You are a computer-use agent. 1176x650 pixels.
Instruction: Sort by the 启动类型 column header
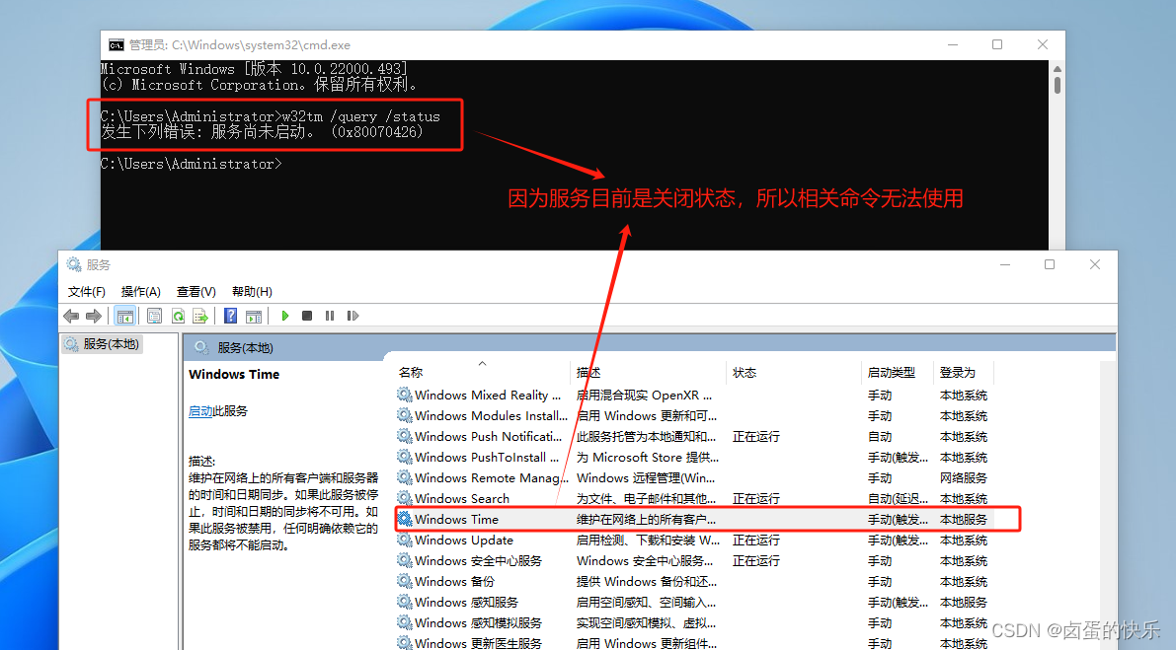click(891, 372)
